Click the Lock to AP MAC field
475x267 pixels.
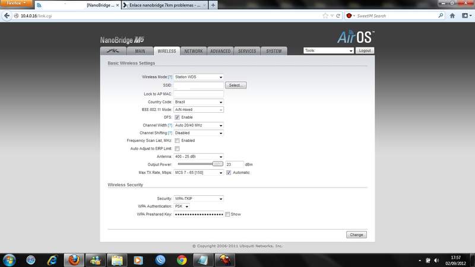pyautogui.click(x=198, y=94)
